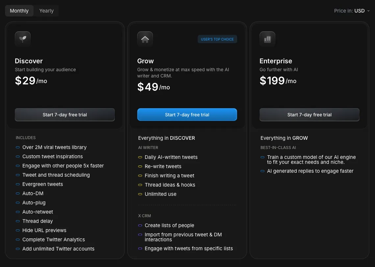Select the Monthly billing tab

click(x=19, y=11)
